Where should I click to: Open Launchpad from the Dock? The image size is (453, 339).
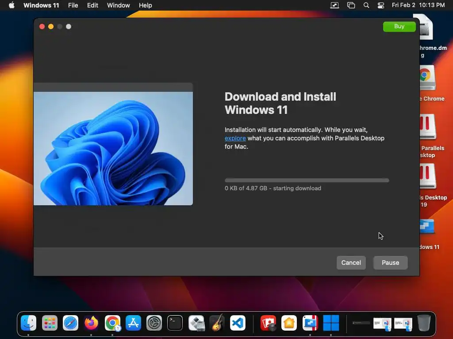[x=50, y=323]
